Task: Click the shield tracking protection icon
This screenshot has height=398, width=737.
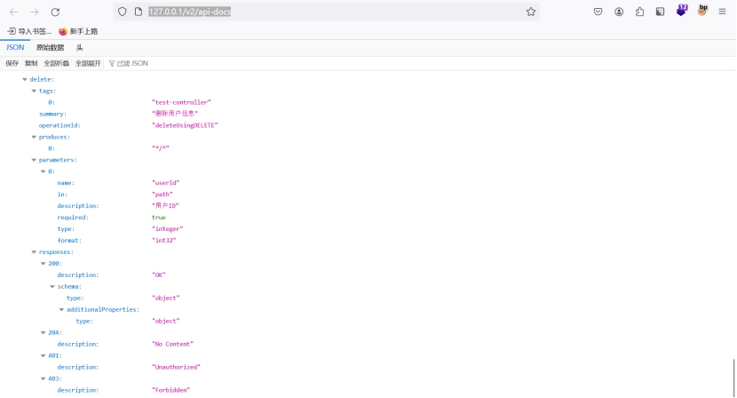Action: [122, 12]
